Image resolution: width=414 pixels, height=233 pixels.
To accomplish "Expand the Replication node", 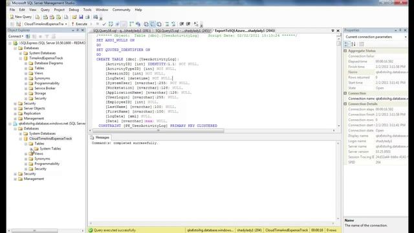I will pyautogui.click(x=16, y=114).
